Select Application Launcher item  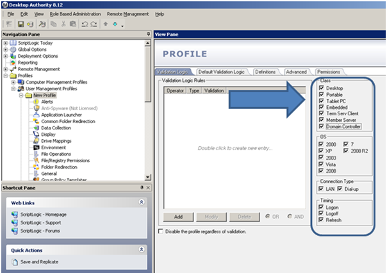tap(62, 115)
